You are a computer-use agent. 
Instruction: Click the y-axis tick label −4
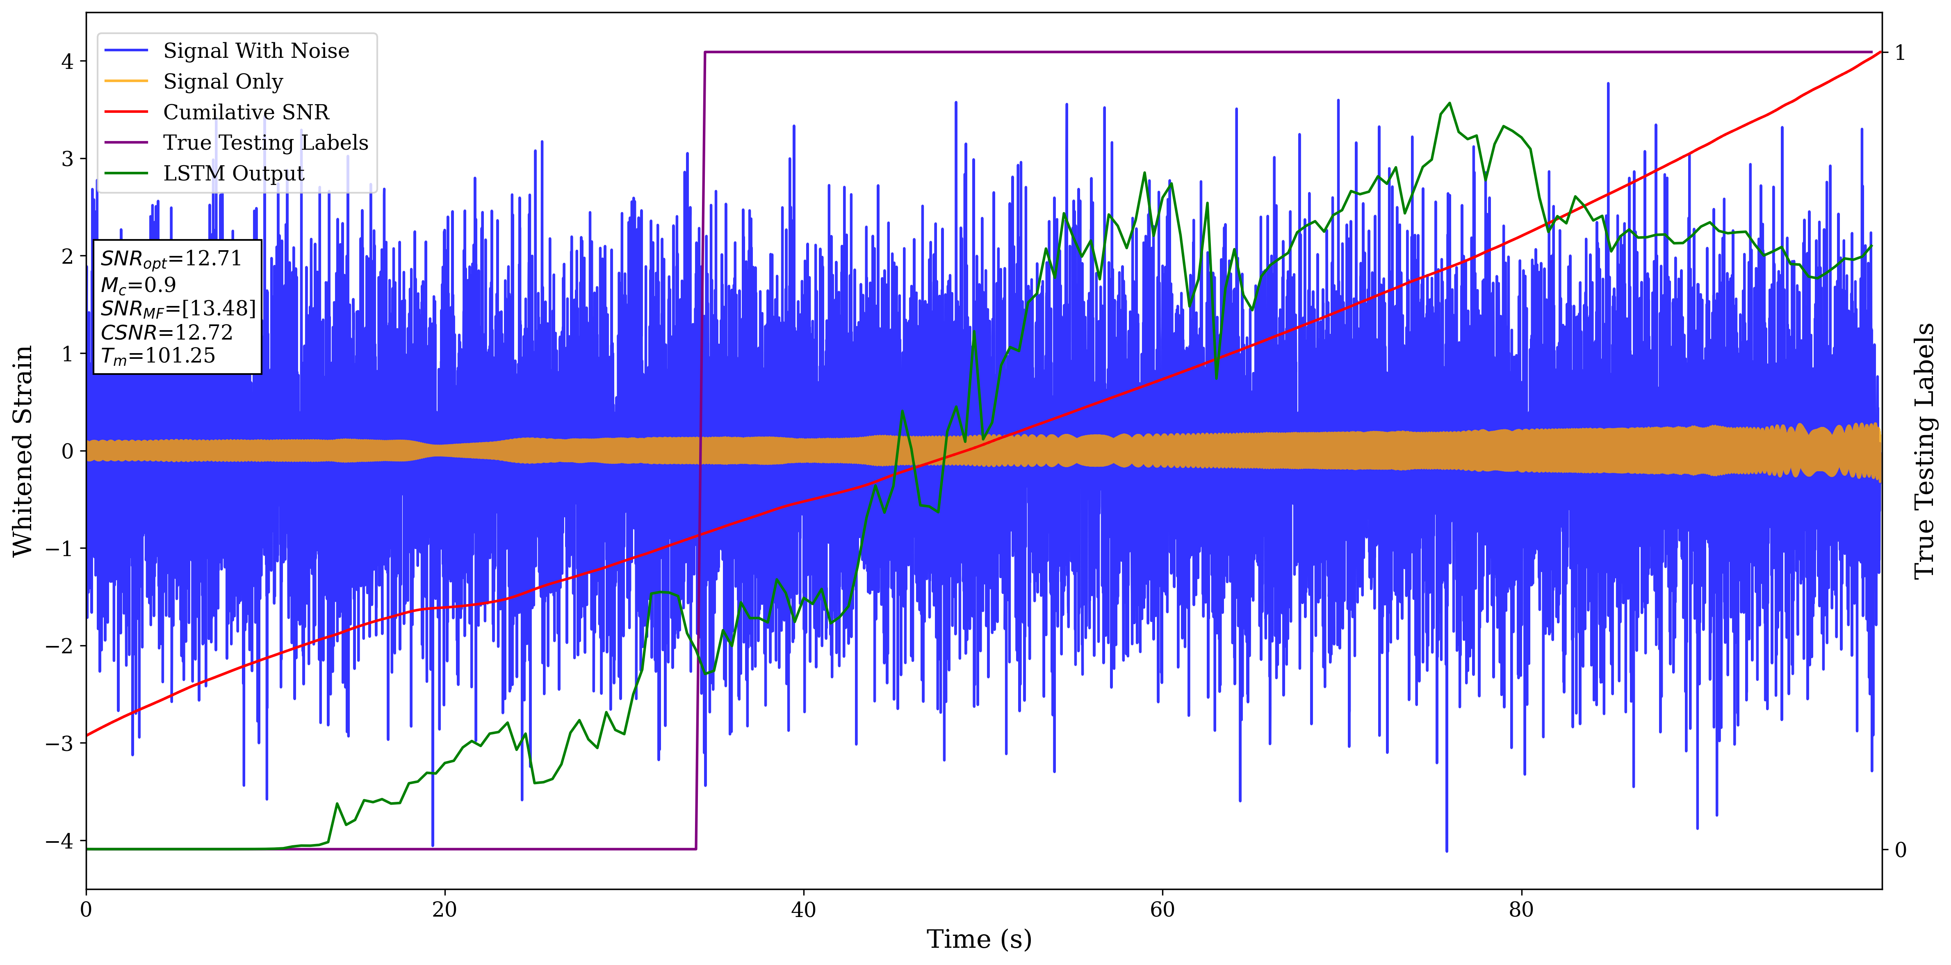pos(59,841)
